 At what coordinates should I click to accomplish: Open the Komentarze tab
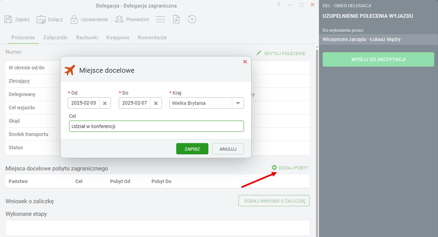[152, 38]
